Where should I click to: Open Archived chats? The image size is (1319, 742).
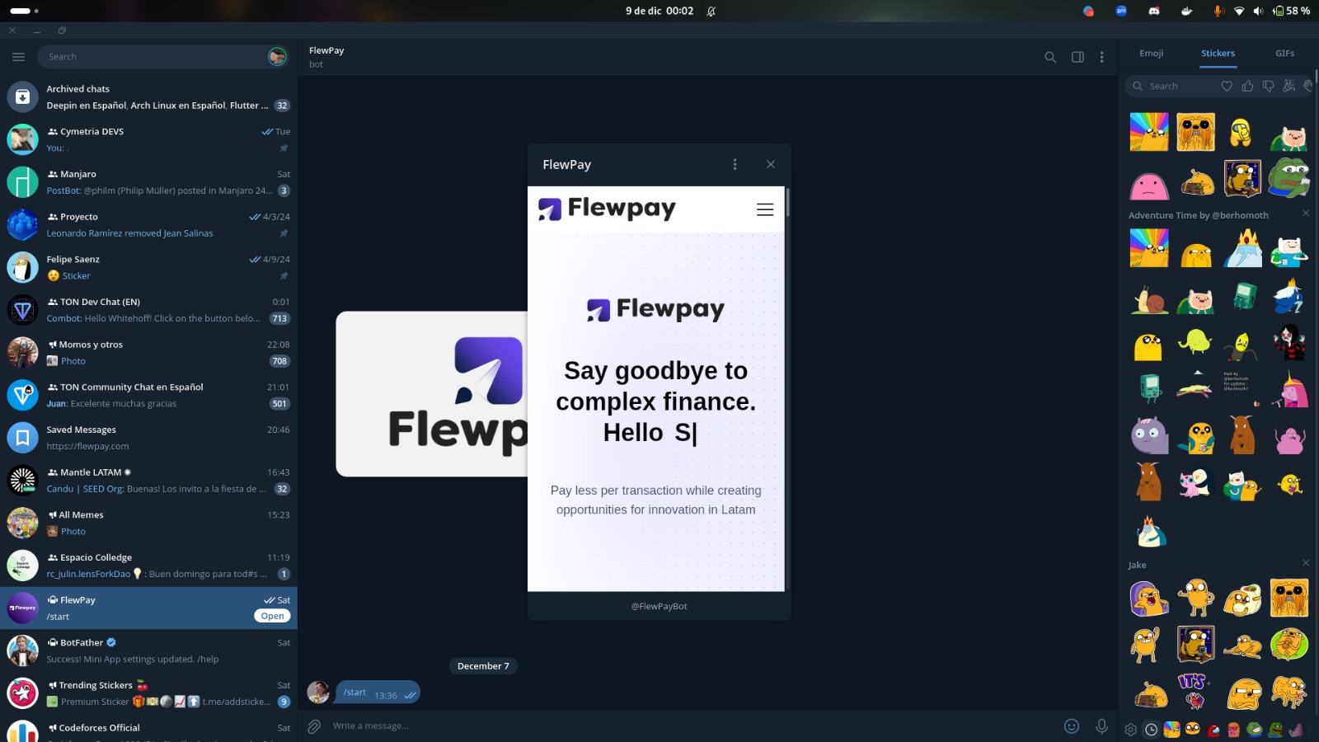click(x=148, y=97)
